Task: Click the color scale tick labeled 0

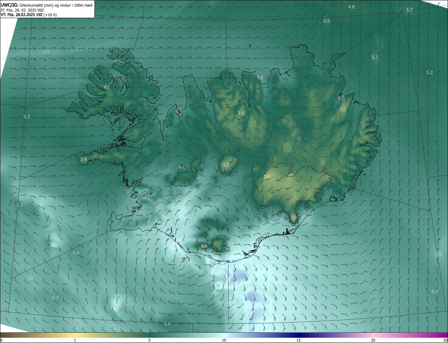Action: (x=1, y=340)
